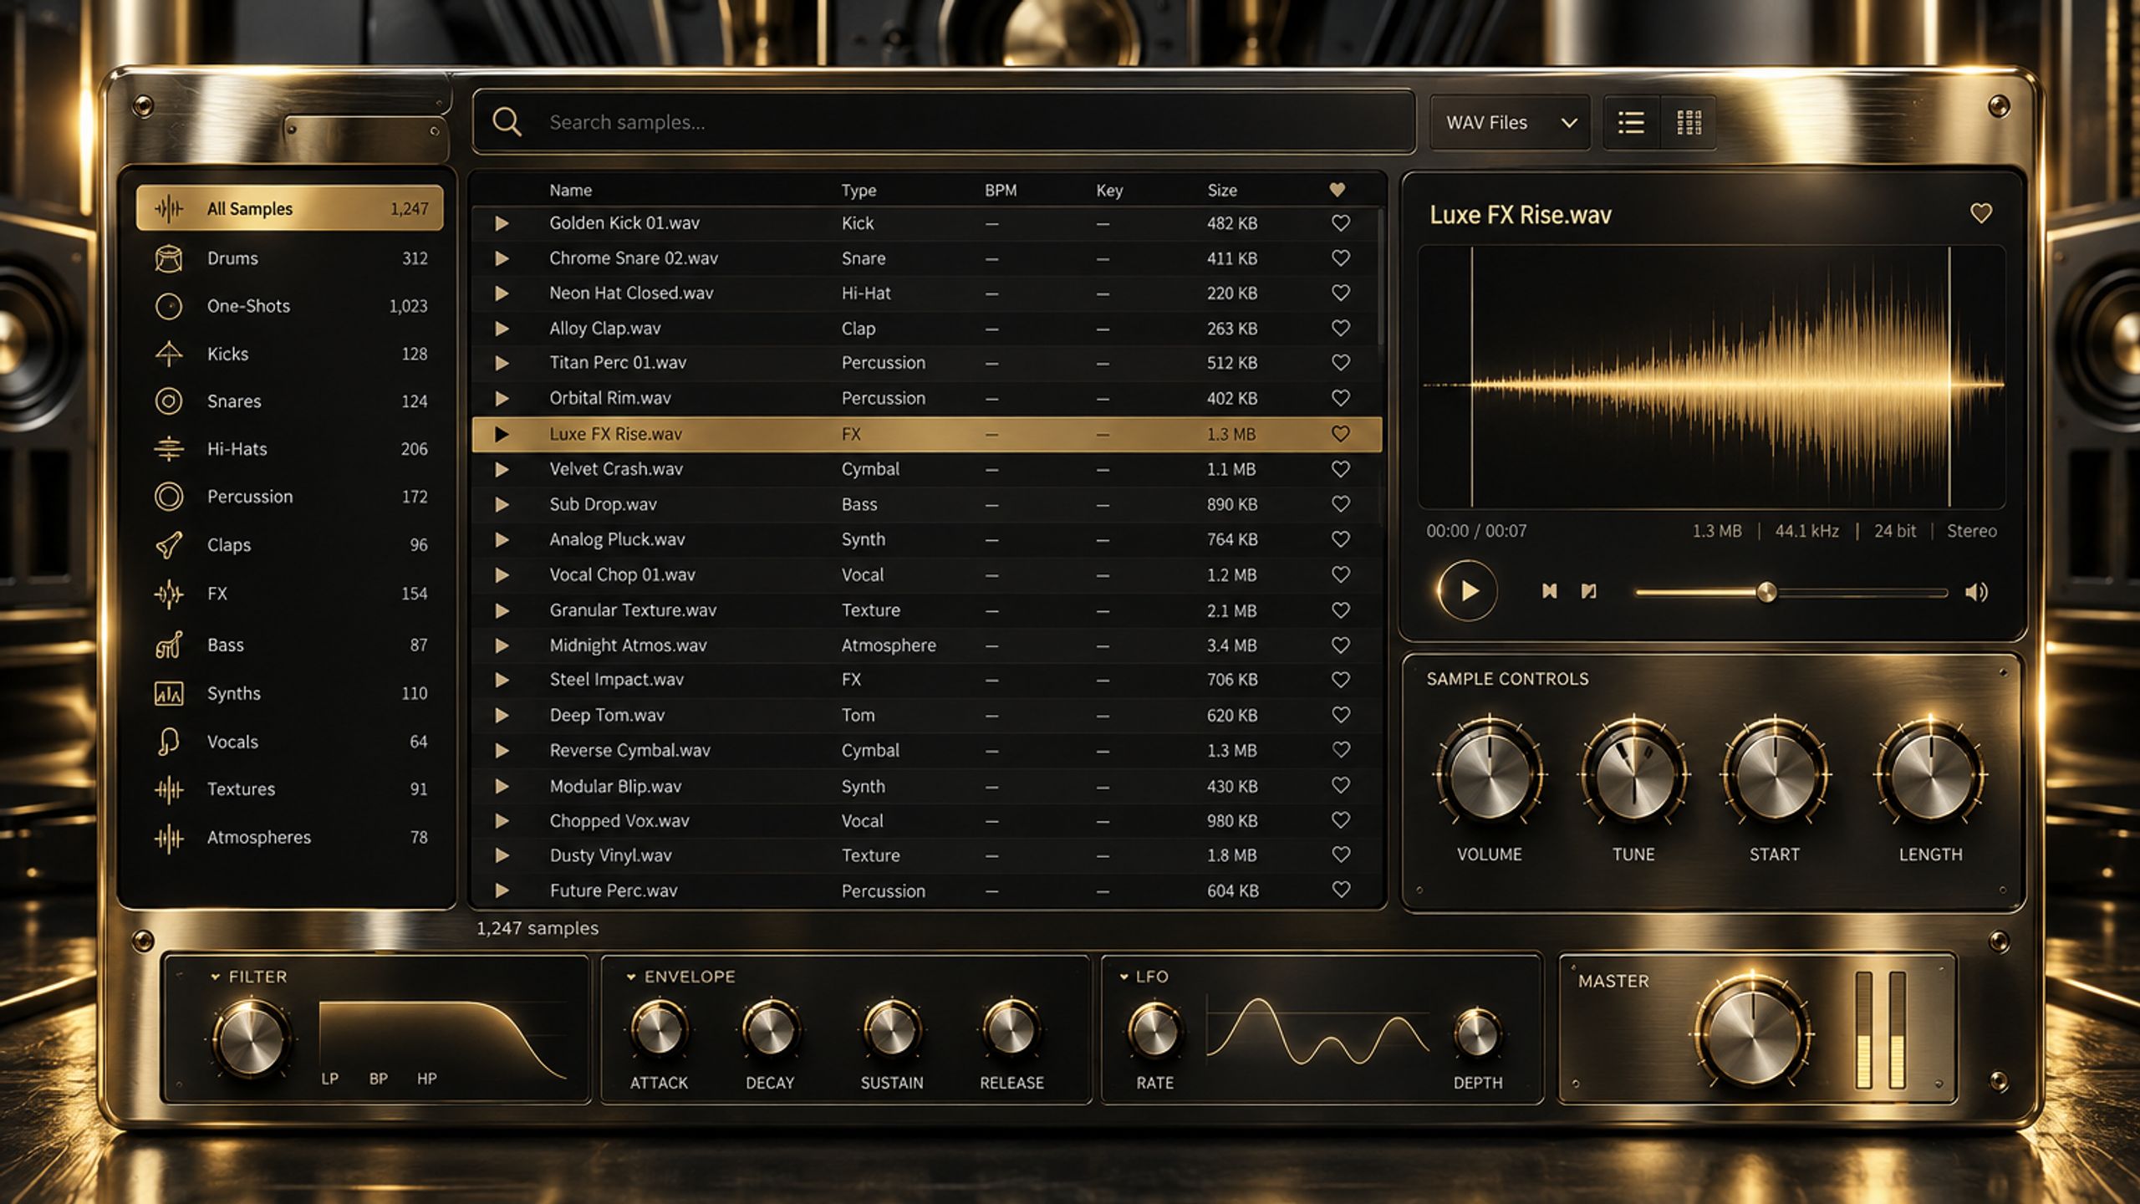This screenshot has height=1204, width=2140.
Task: Sort list by Size column header
Action: [1221, 191]
